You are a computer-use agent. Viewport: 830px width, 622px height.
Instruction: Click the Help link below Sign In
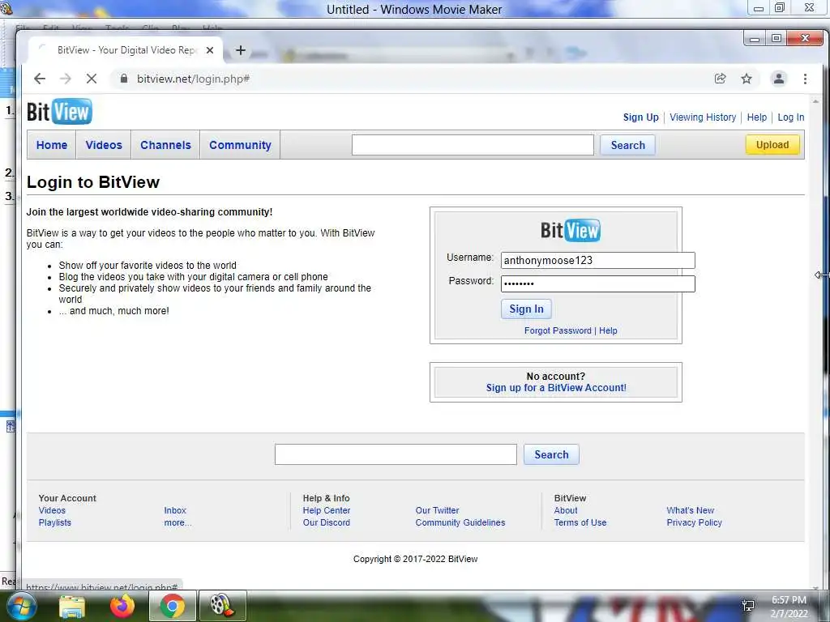(x=608, y=330)
